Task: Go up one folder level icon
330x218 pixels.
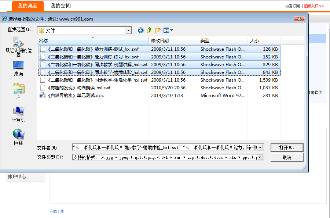Action: click(149, 31)
